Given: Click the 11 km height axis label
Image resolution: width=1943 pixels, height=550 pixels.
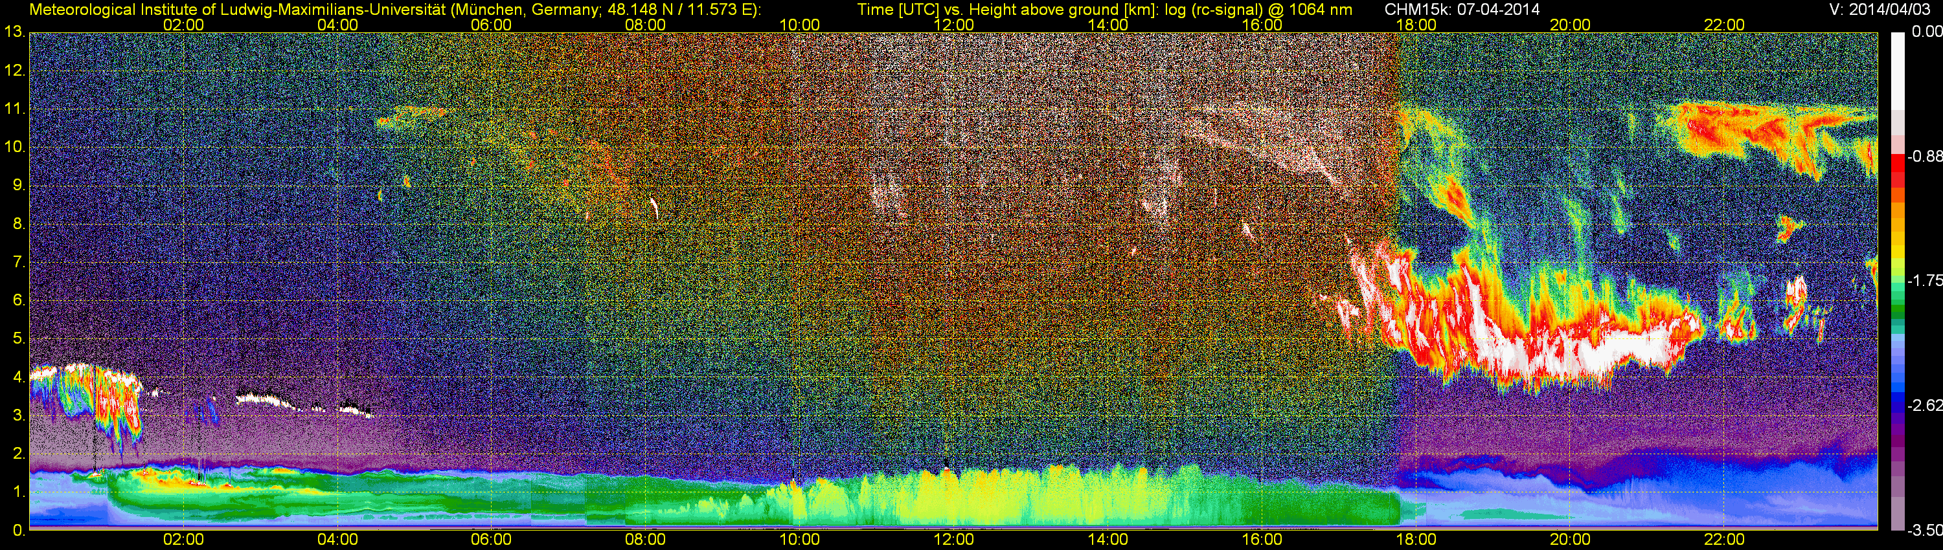Looking at the screenshot, I should point(14,109).
